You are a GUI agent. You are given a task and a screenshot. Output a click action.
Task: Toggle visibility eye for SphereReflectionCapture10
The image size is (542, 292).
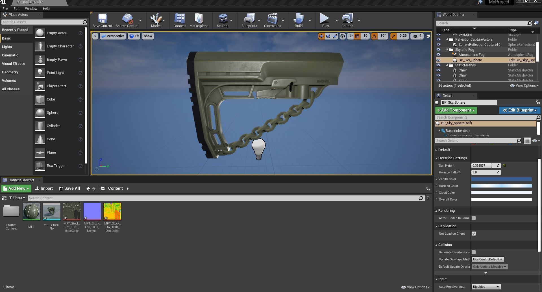(x=438, y=45)
